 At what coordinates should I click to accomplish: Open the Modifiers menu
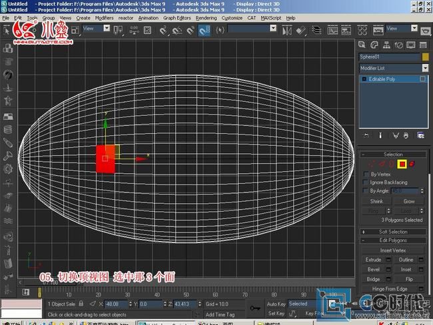(x=104, y=18)
